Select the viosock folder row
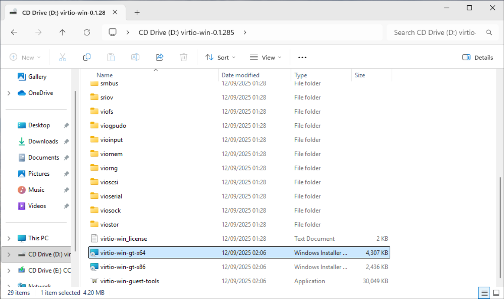This screenshot has height=299, width=504. click(239, 210)
